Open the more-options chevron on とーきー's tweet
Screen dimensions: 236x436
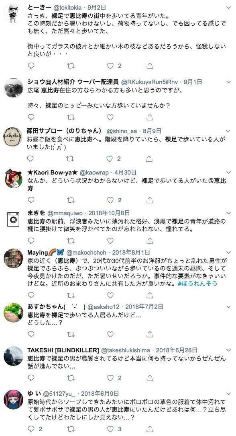click(228, 8)
